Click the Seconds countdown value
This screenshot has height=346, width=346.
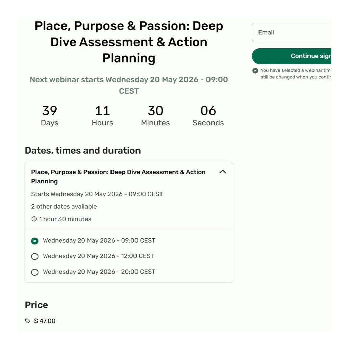(x=208, y=111)
